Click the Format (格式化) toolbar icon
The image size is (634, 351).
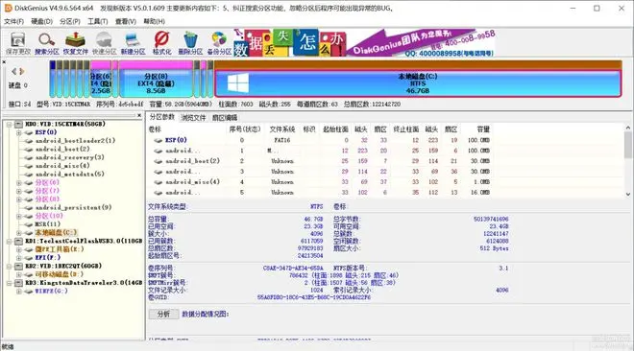click(x=161, y=43)
